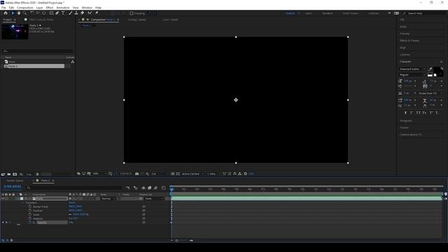The image size is (448, 252).
Task: Open the Parent & Link dropdown None
Action: pyautogui.click(x=154, y=199)
